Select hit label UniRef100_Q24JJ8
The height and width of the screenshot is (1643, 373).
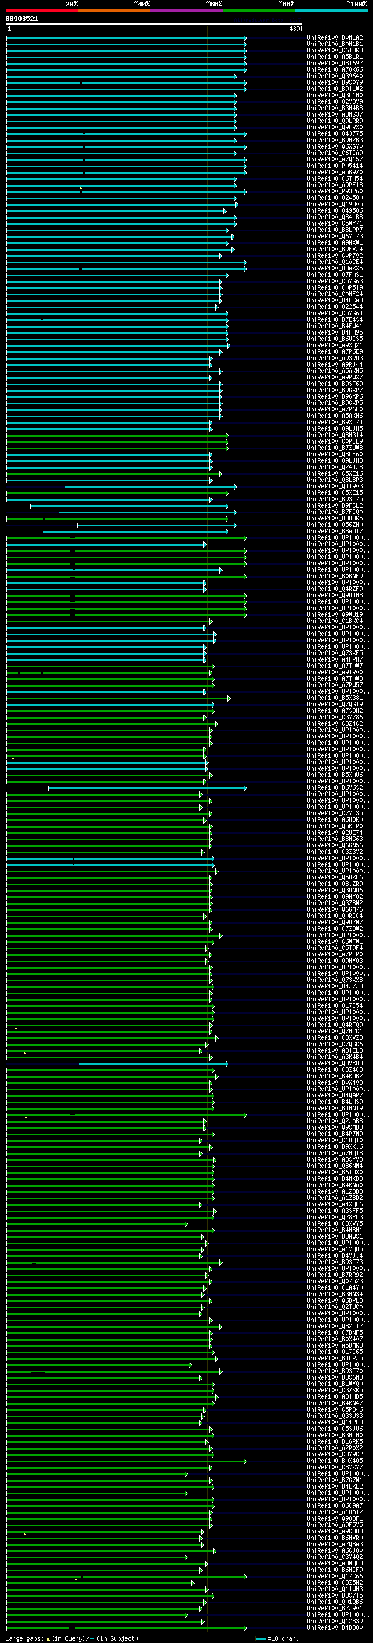[x=335, y=467]
